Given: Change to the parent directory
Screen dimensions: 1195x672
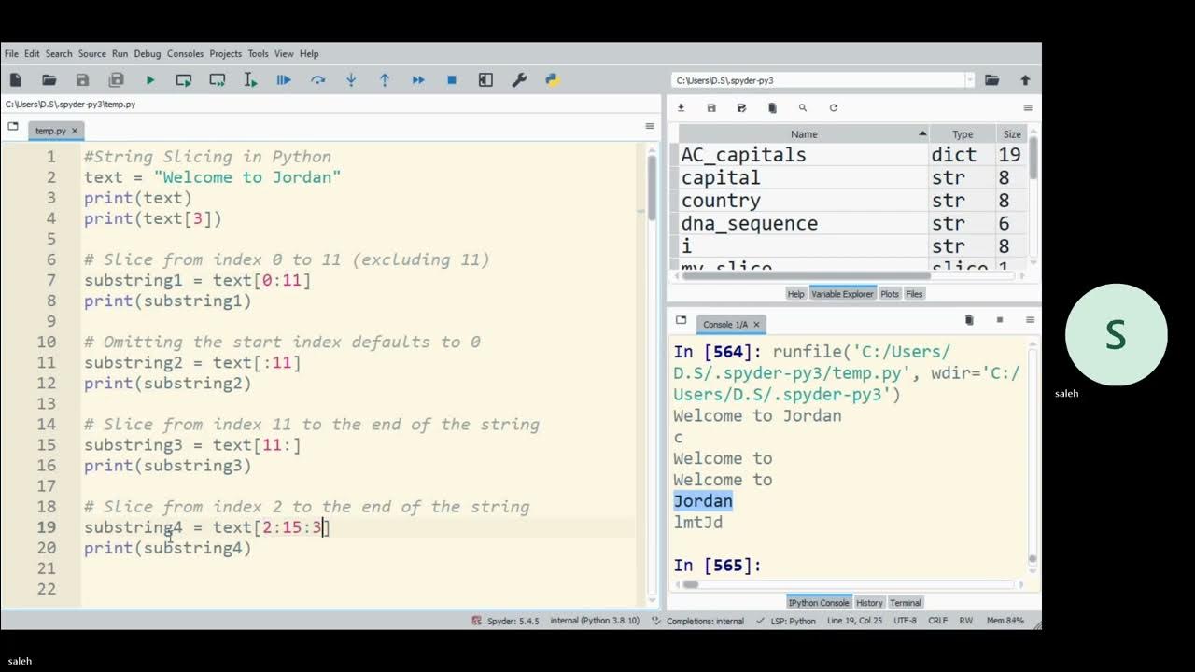Looking at the screenshot, I should pos(1025,80).
